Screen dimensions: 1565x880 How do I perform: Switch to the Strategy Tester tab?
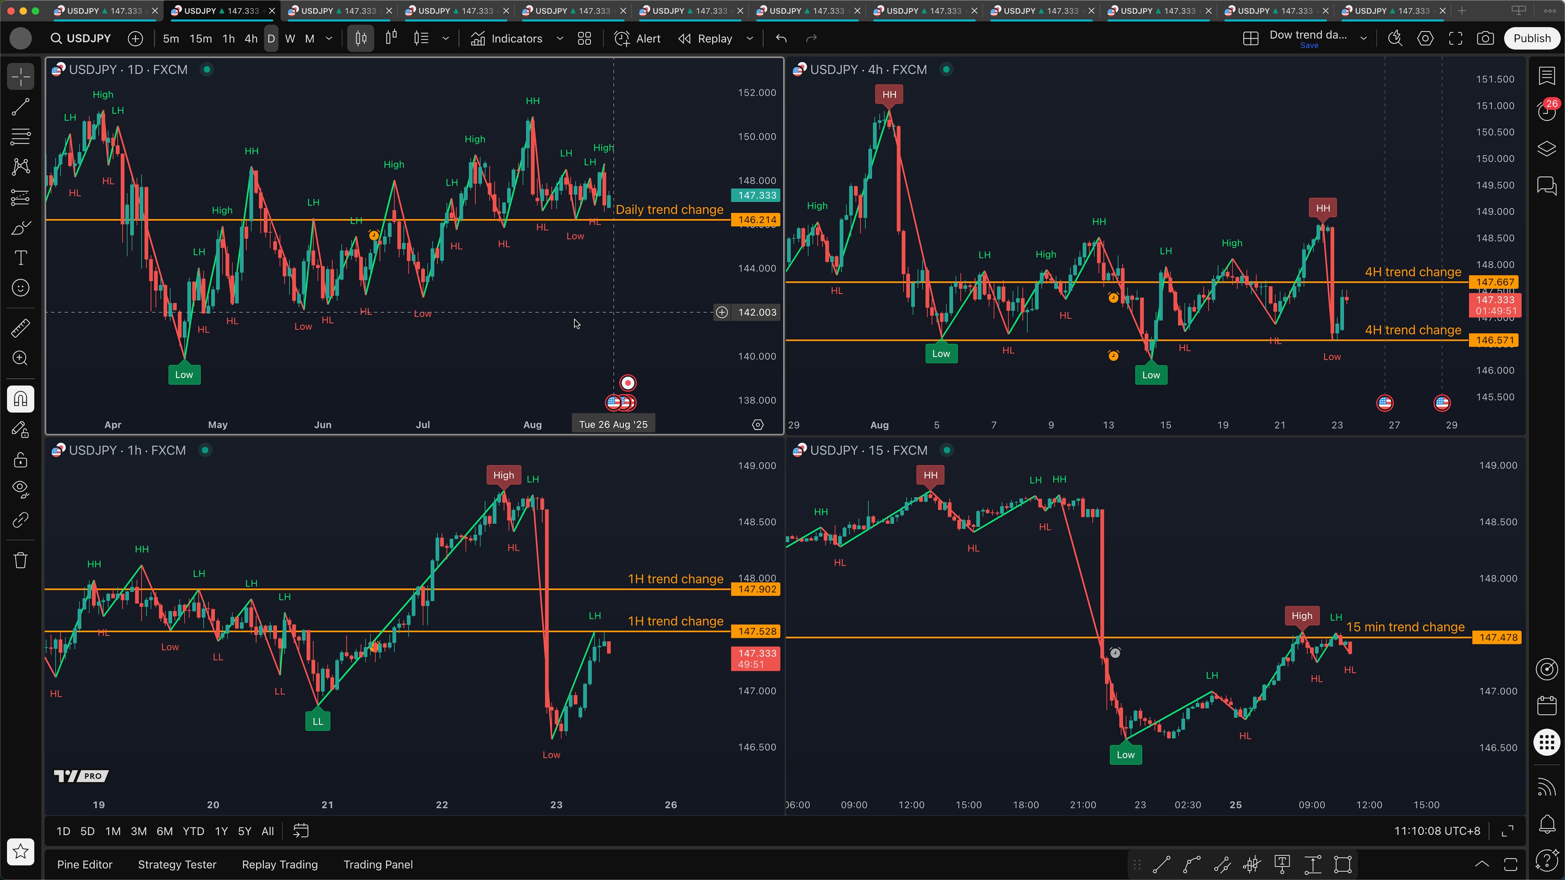[x=177, y=864]
